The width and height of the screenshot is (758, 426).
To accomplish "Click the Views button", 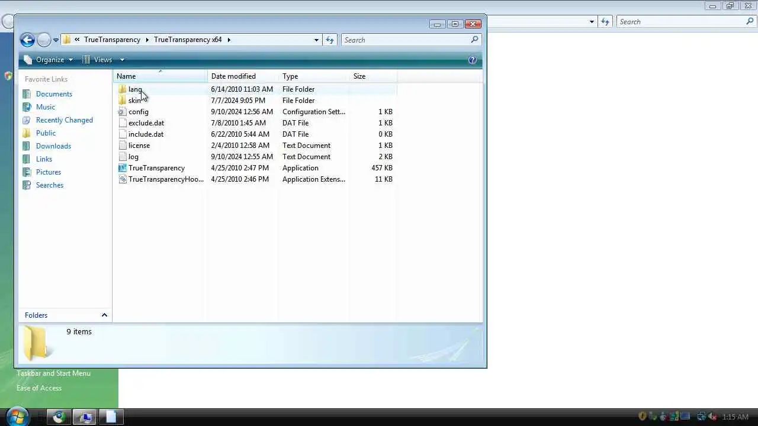I will click(x=98, y=60).
